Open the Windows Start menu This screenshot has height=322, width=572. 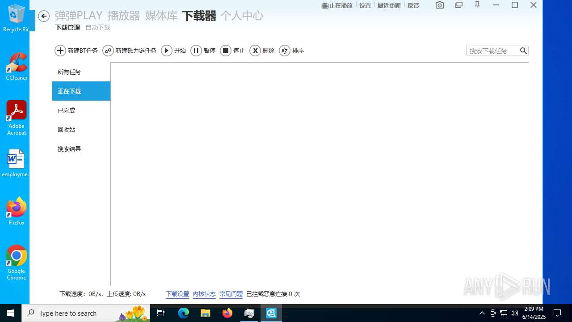[11, 313]
